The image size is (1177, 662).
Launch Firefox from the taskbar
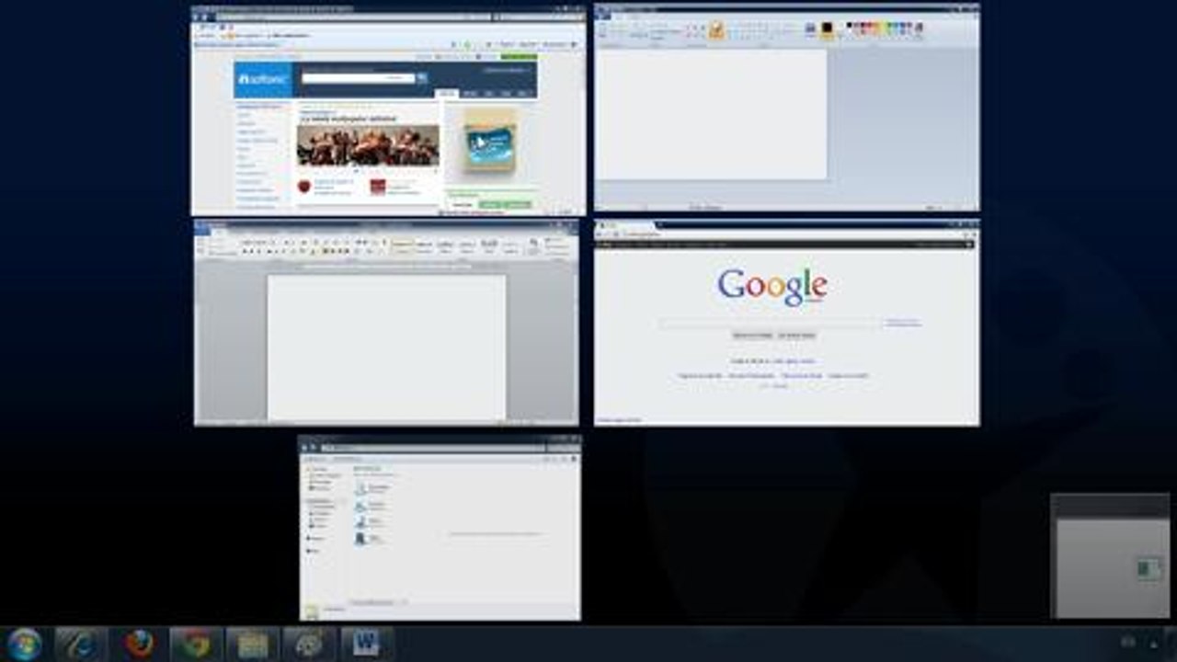[139, 645]
